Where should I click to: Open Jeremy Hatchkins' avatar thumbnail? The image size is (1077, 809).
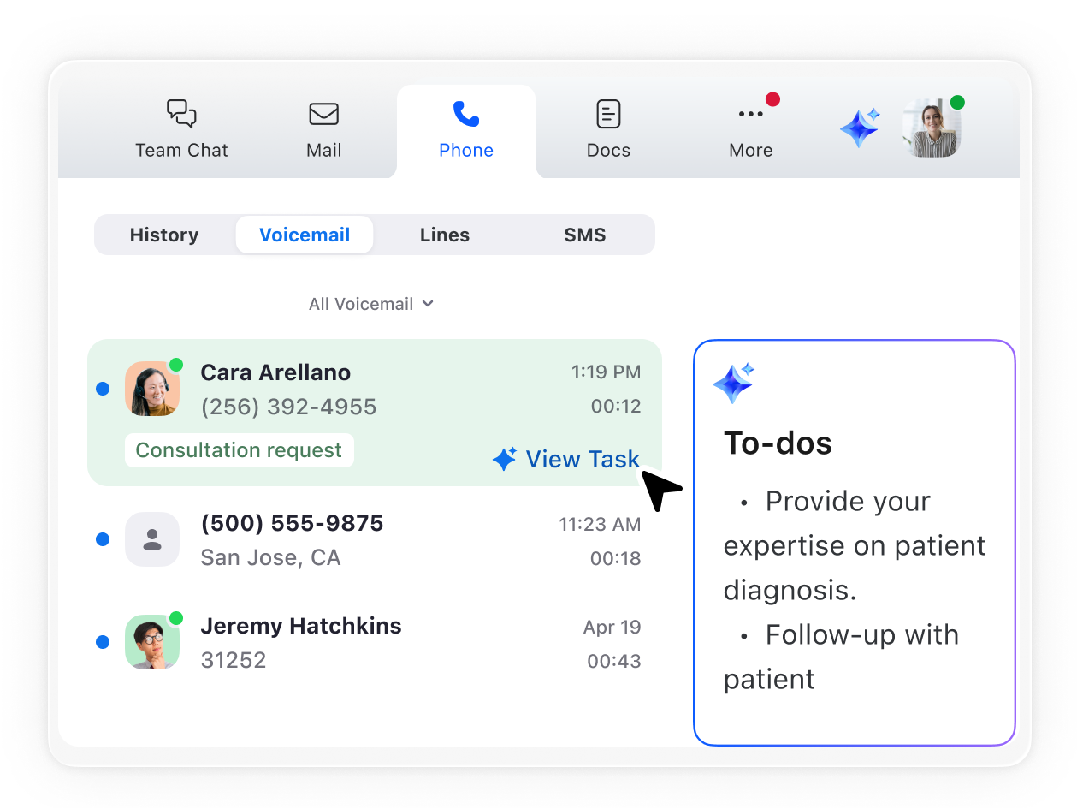coord(152,642)
